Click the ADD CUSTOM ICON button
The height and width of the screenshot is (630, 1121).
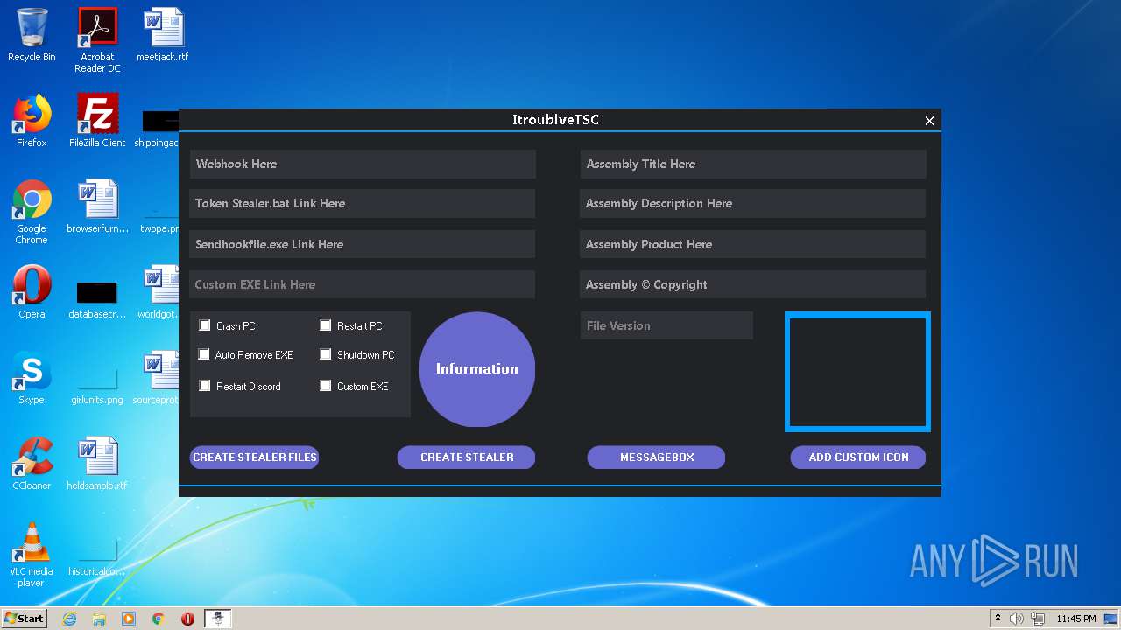tap(858, 457)
